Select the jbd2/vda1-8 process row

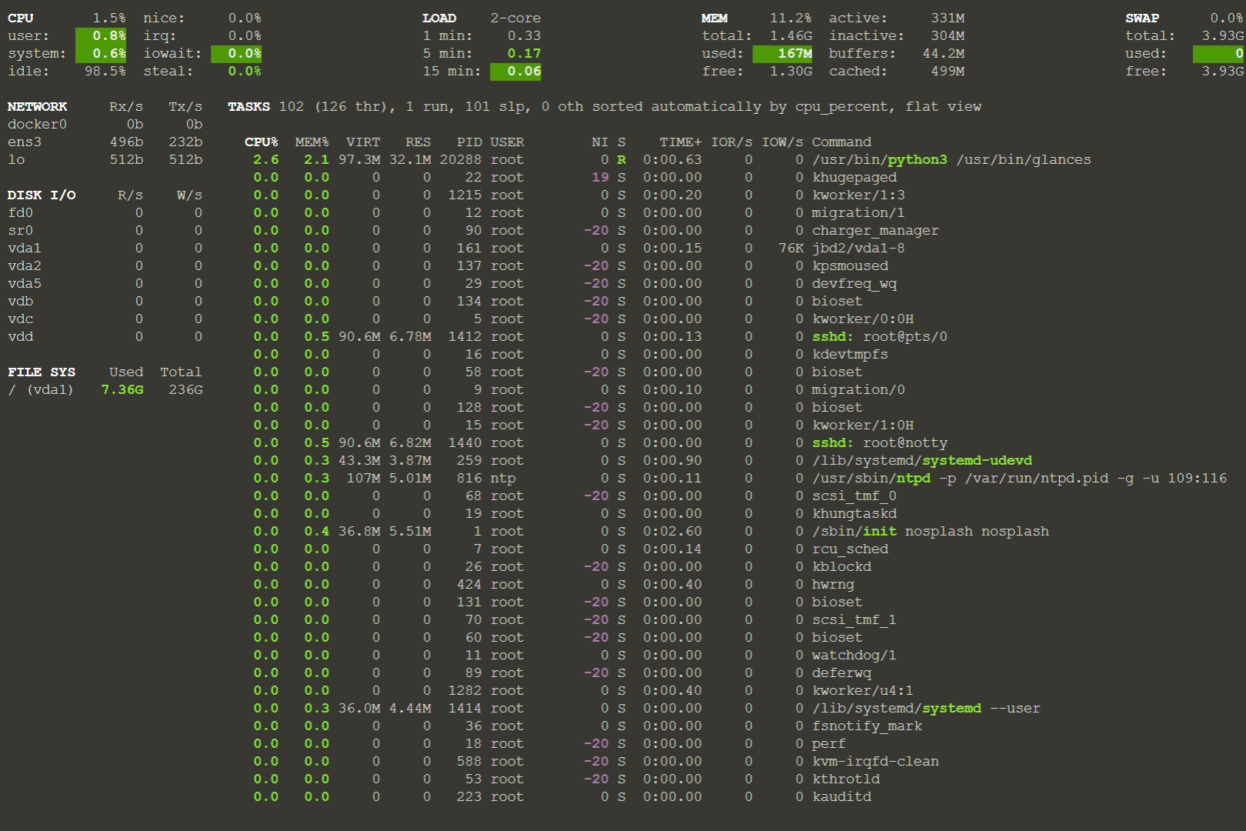point(579,248)
